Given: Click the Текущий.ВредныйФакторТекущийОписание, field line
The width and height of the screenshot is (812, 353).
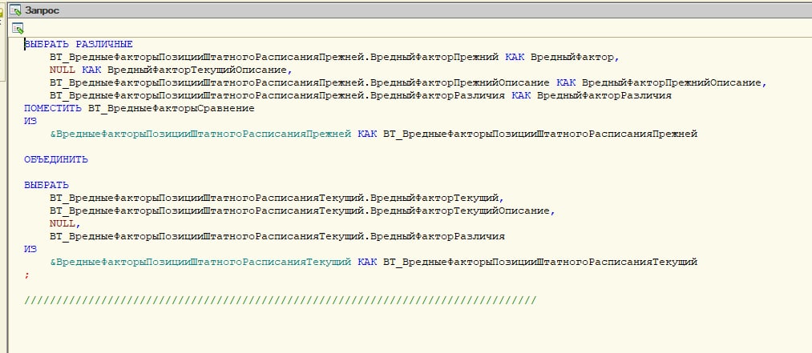Looking at the screenshot, I should 302,211.
